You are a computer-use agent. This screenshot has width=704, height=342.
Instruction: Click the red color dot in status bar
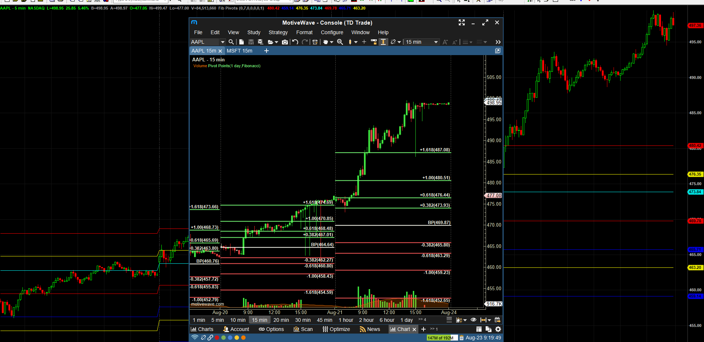tap(217, 338)
